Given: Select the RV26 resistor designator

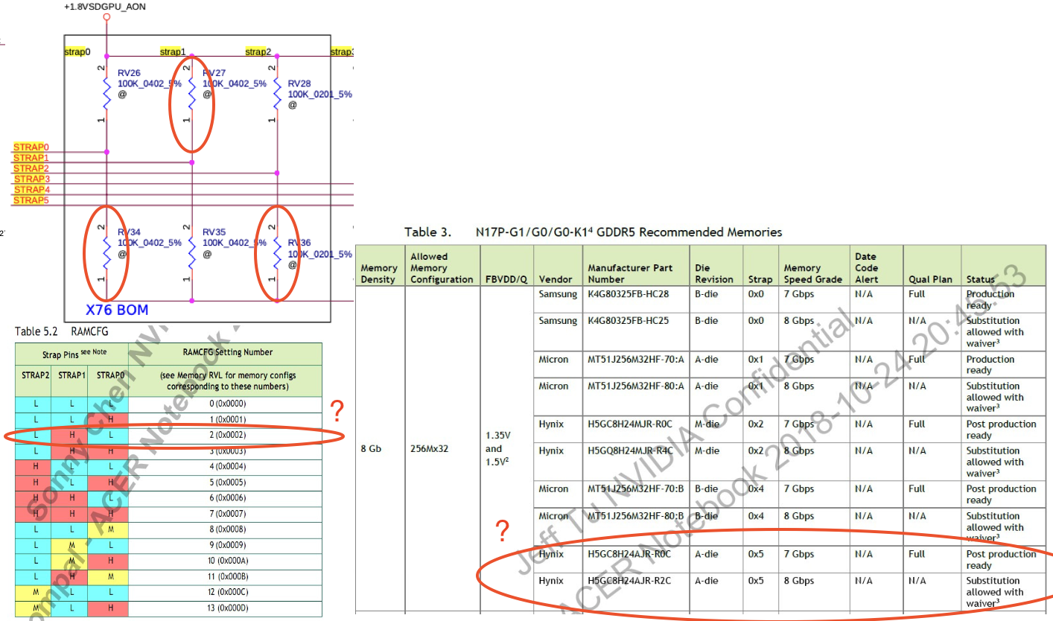Looking at the screenshot, I should click(130, 73).
